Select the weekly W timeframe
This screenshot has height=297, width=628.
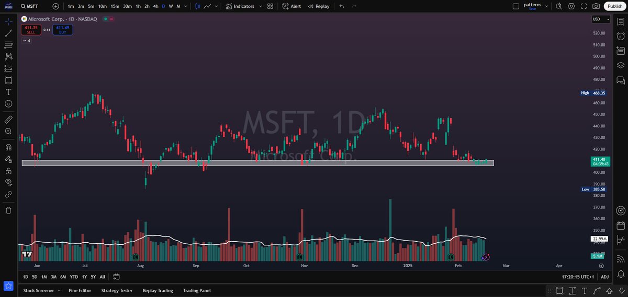(x=171, y=6)
